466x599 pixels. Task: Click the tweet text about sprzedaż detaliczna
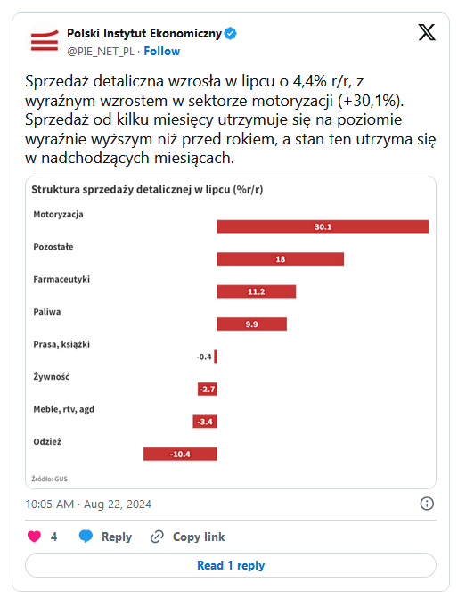point(230,119)
